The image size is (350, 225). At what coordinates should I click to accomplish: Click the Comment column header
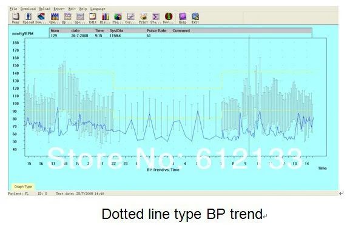pos(181,30)
